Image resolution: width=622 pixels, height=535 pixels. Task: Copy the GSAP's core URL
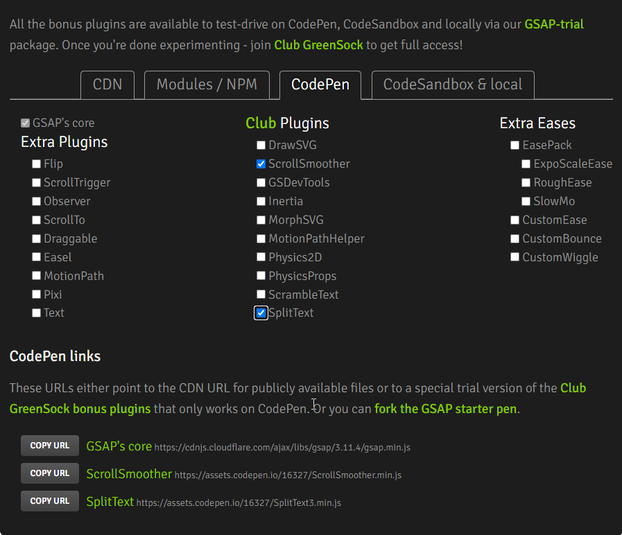point(50,446)
